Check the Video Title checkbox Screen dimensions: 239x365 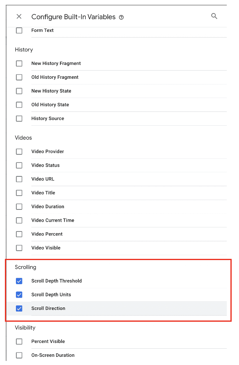click(x=19, y=193)
